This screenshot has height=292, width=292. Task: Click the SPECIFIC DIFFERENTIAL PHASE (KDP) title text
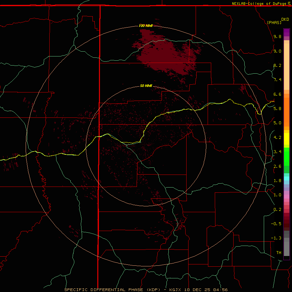113,290
